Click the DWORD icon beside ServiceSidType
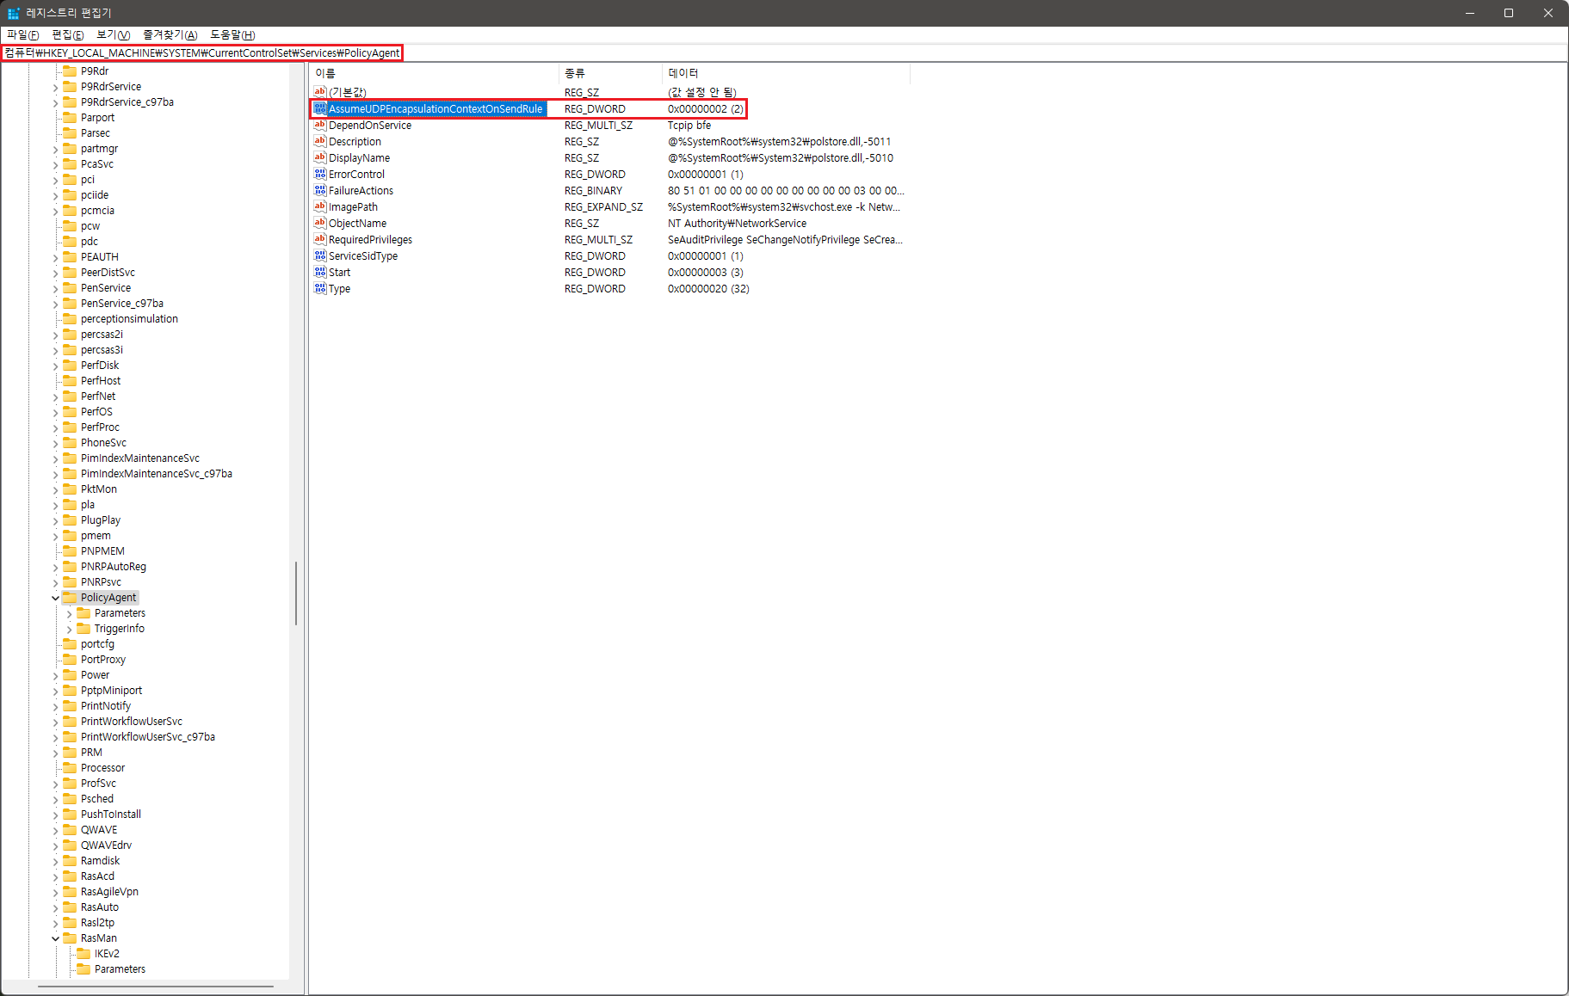 pos(320,255)
